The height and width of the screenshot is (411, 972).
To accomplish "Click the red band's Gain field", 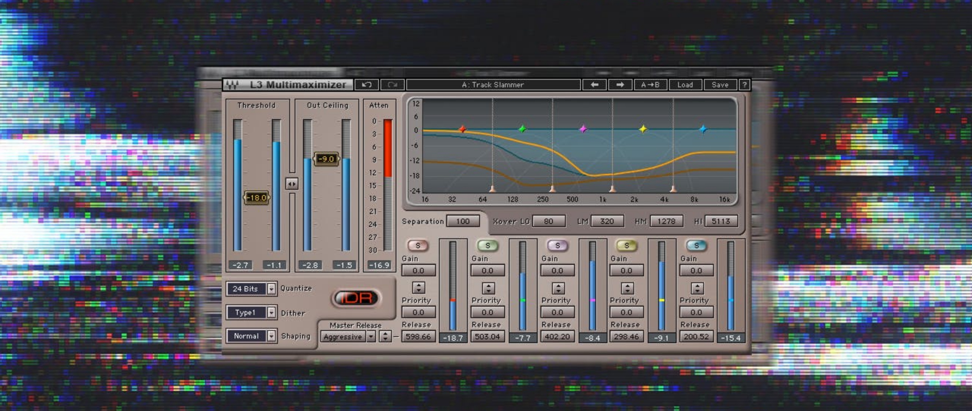I will (418, 271).
